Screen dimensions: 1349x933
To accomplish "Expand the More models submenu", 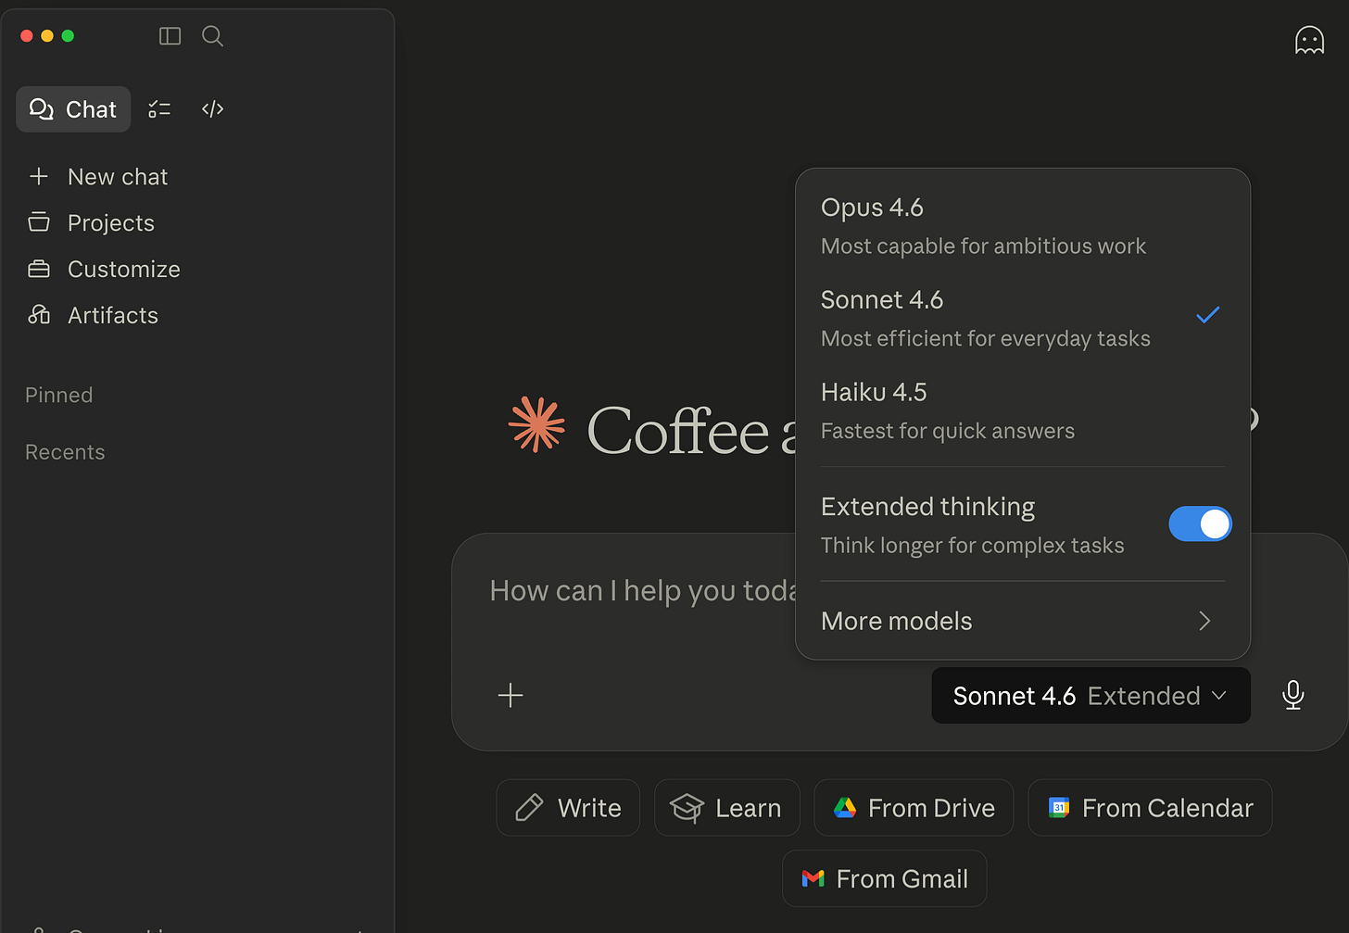I will coord(1023,621).
